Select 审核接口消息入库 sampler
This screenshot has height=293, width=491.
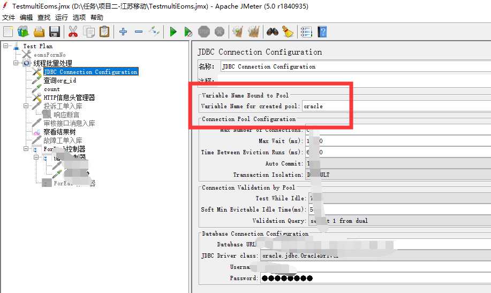tap(69, 124)
